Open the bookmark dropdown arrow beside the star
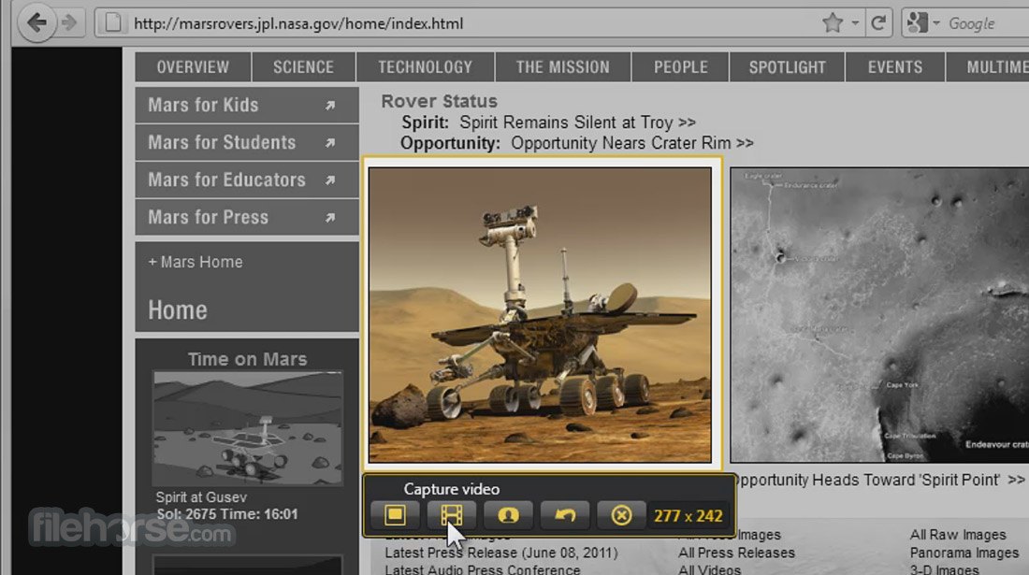 point(854,23)
